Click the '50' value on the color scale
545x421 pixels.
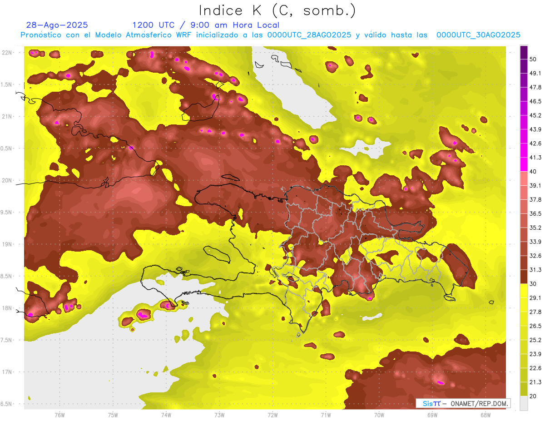tap(534, 59)
